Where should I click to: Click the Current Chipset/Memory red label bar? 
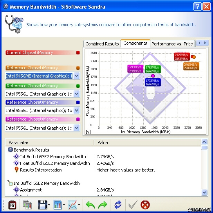click(x=43, y=53)
